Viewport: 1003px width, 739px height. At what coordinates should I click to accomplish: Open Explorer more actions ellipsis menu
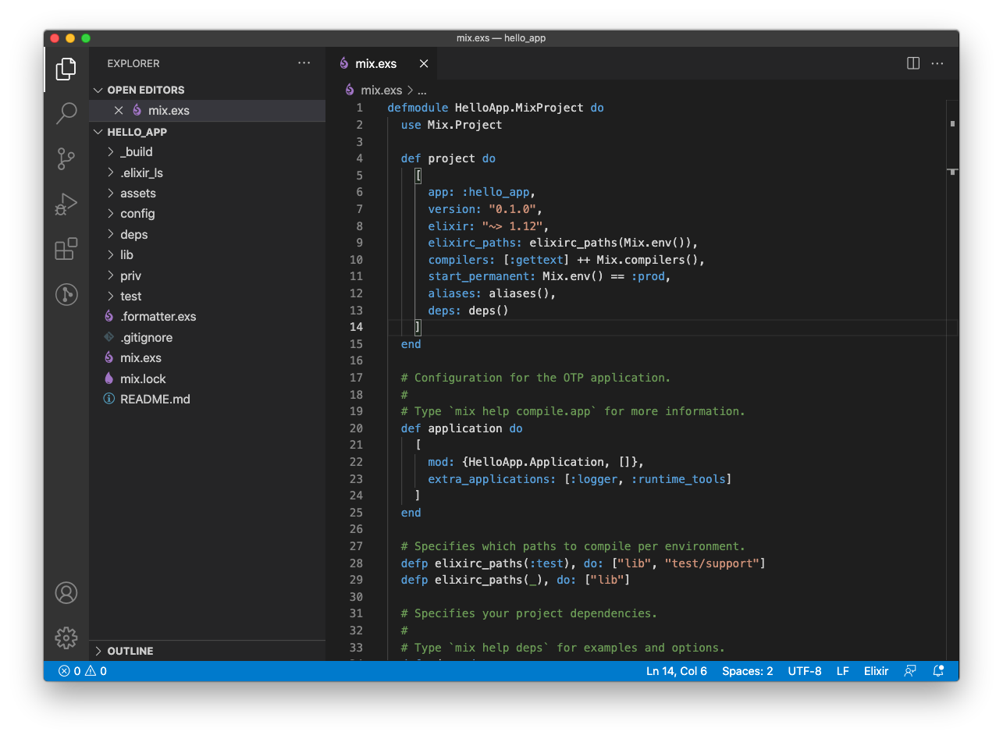(x=304, y=63)
